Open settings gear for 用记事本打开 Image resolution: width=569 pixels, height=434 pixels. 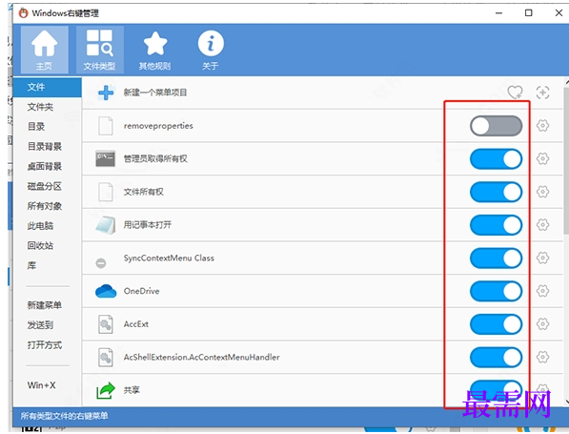542,225
